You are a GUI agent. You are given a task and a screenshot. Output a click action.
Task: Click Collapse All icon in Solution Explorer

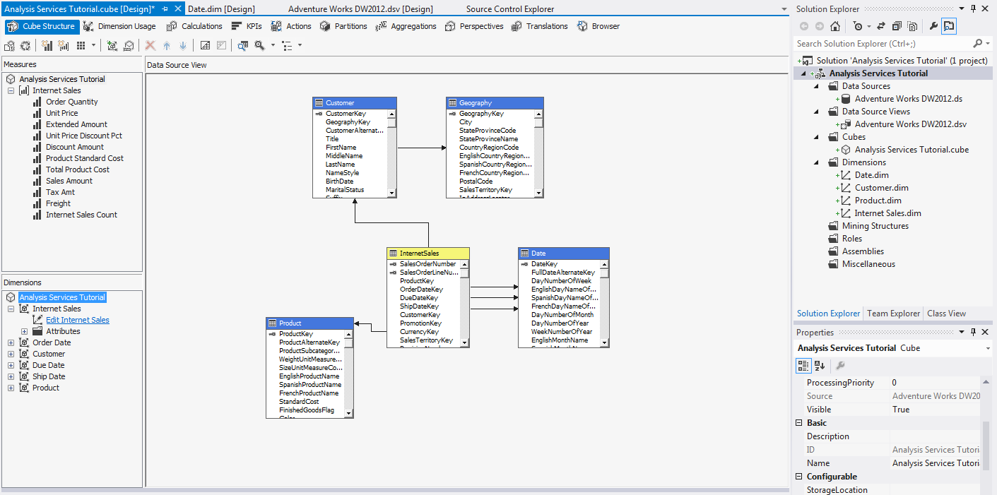point(897,26)
